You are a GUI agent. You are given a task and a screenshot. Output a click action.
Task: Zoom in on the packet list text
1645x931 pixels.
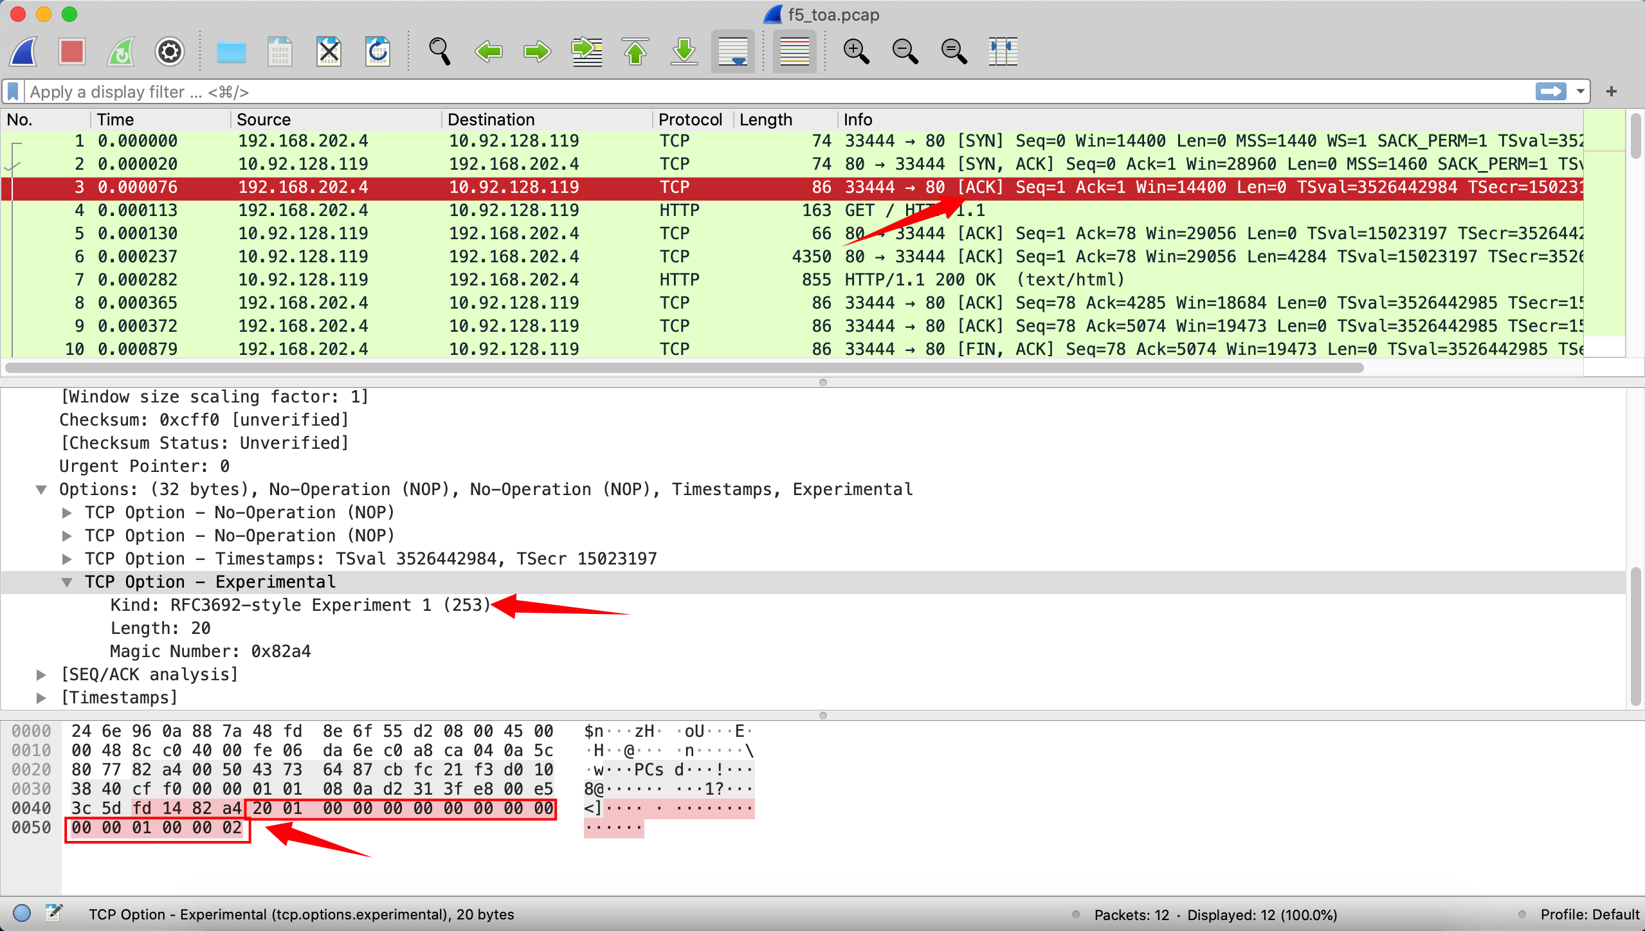pos(855,51)
